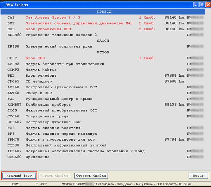Open Модуль безопастн при столкновении entry
This screenshot has height=187, width=211.
(x=65, y=64)
